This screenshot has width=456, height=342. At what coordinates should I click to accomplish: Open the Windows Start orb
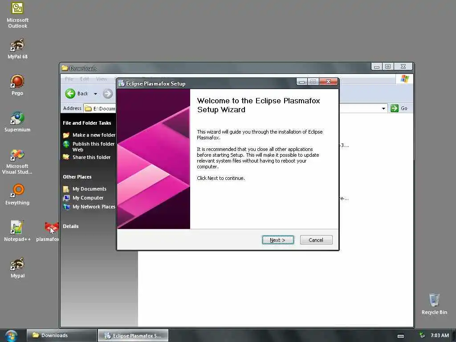tap(11, 336)
